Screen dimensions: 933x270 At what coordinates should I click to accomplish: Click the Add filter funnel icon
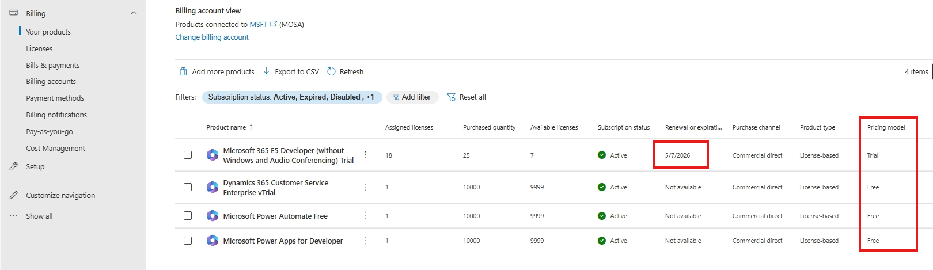click(396, 97)
